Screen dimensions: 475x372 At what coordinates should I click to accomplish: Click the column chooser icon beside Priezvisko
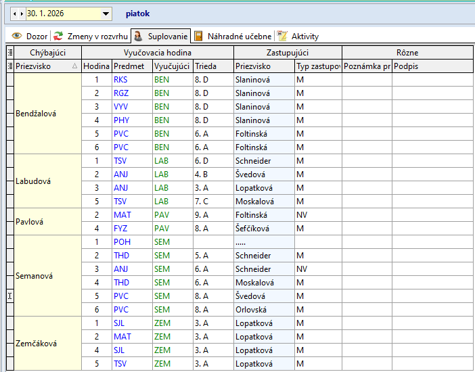[x=9, y=66]
